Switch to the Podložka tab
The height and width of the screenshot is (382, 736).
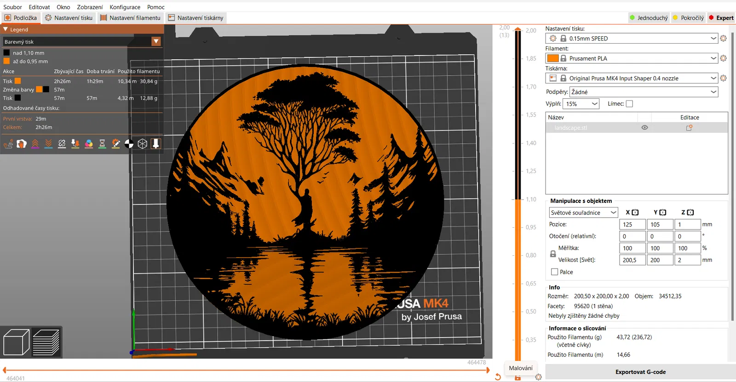[21, 18]
